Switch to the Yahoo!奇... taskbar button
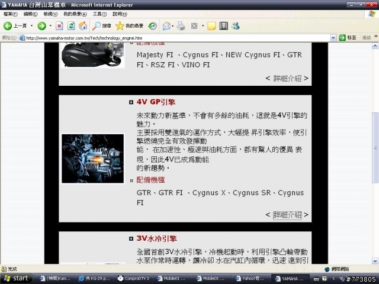The image size is (379, 284). 251,279
